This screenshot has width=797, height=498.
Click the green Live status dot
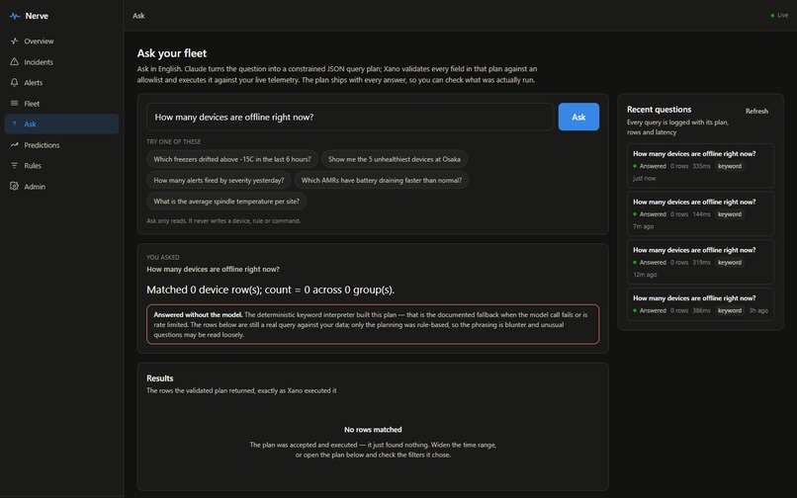click(x=772, y=15)
